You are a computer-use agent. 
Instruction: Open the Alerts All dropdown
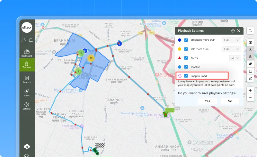point(235,58)
